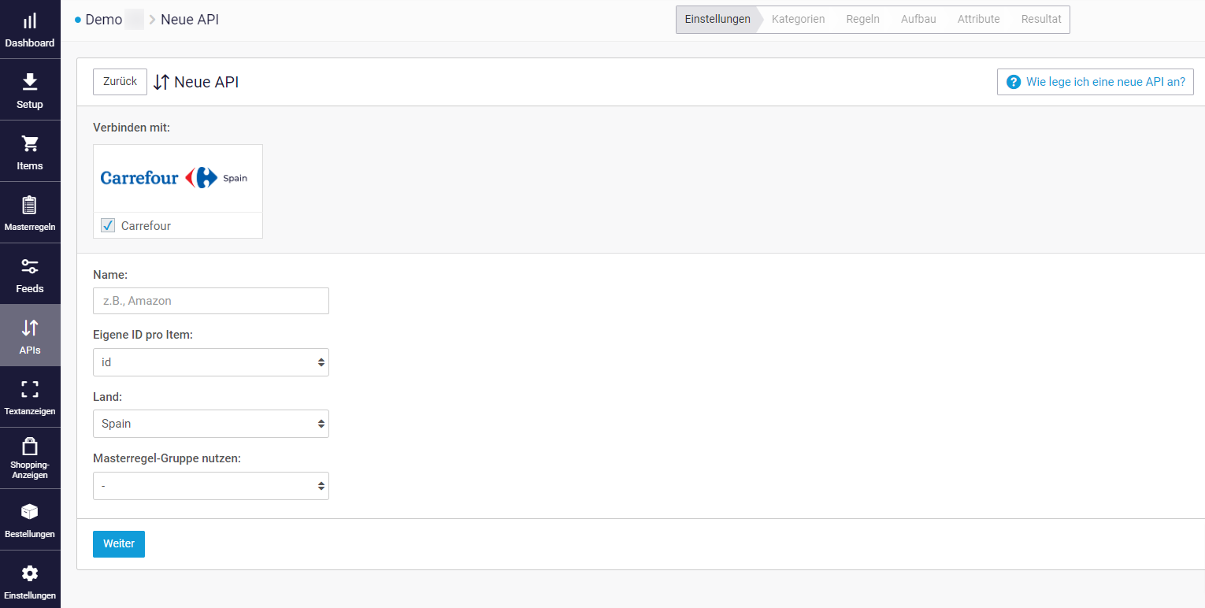Click the Zurück button
Image resolution: width=1205 pixels, height=608 pixels.
120,82
